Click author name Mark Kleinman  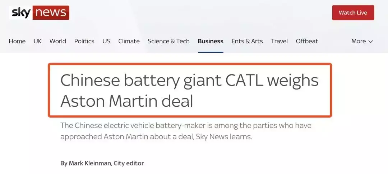point(90,163)
